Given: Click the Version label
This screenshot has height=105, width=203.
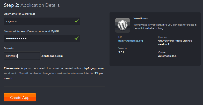Looking at the screenshot, I should coord(122,49).
